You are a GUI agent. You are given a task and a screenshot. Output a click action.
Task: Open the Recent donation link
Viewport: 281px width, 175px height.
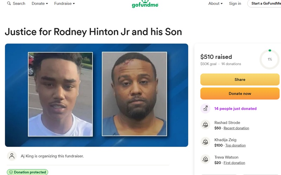[236, 128]
